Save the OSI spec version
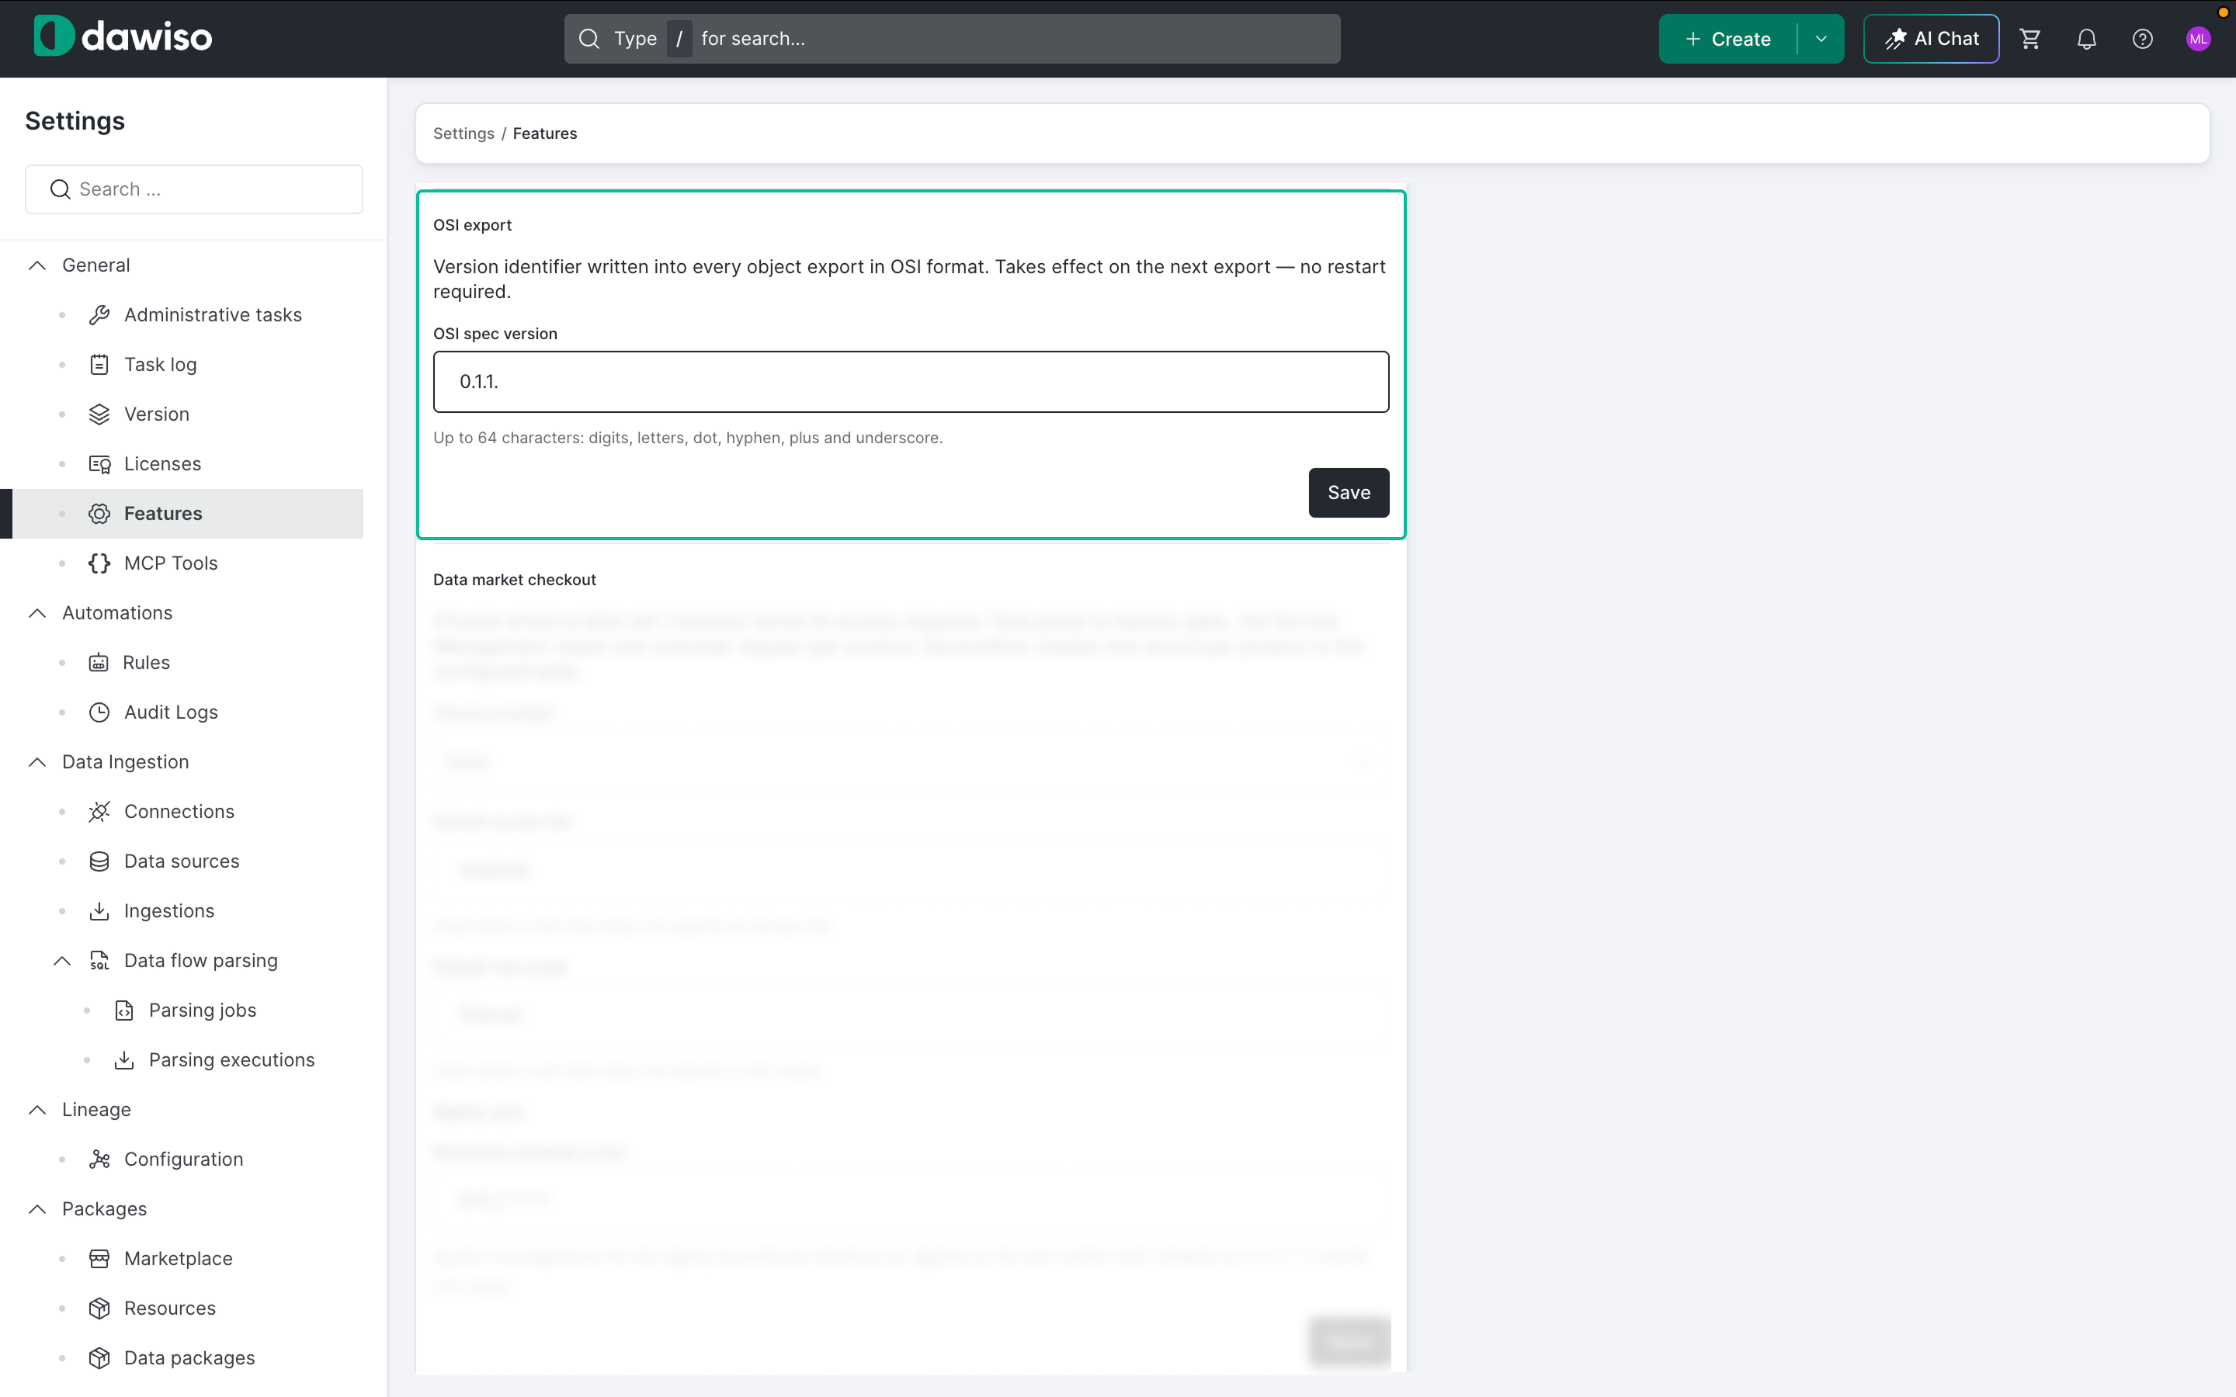The width and height of the screenshot is (2236, 1397). coord(1348,493)
